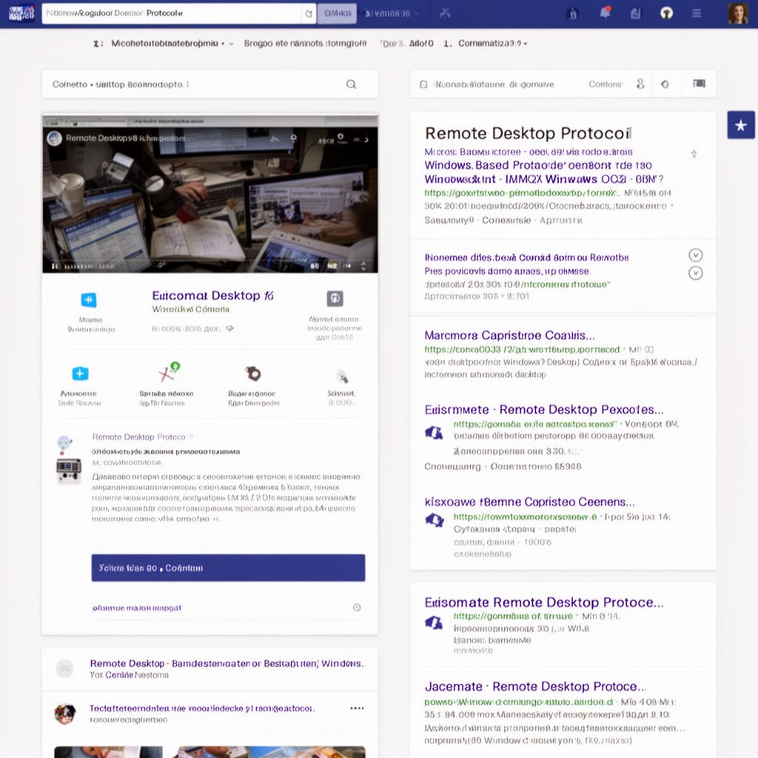Click the building icon in the top bar
The height and width of the screenshot is (758, 758).
[572, 13]
